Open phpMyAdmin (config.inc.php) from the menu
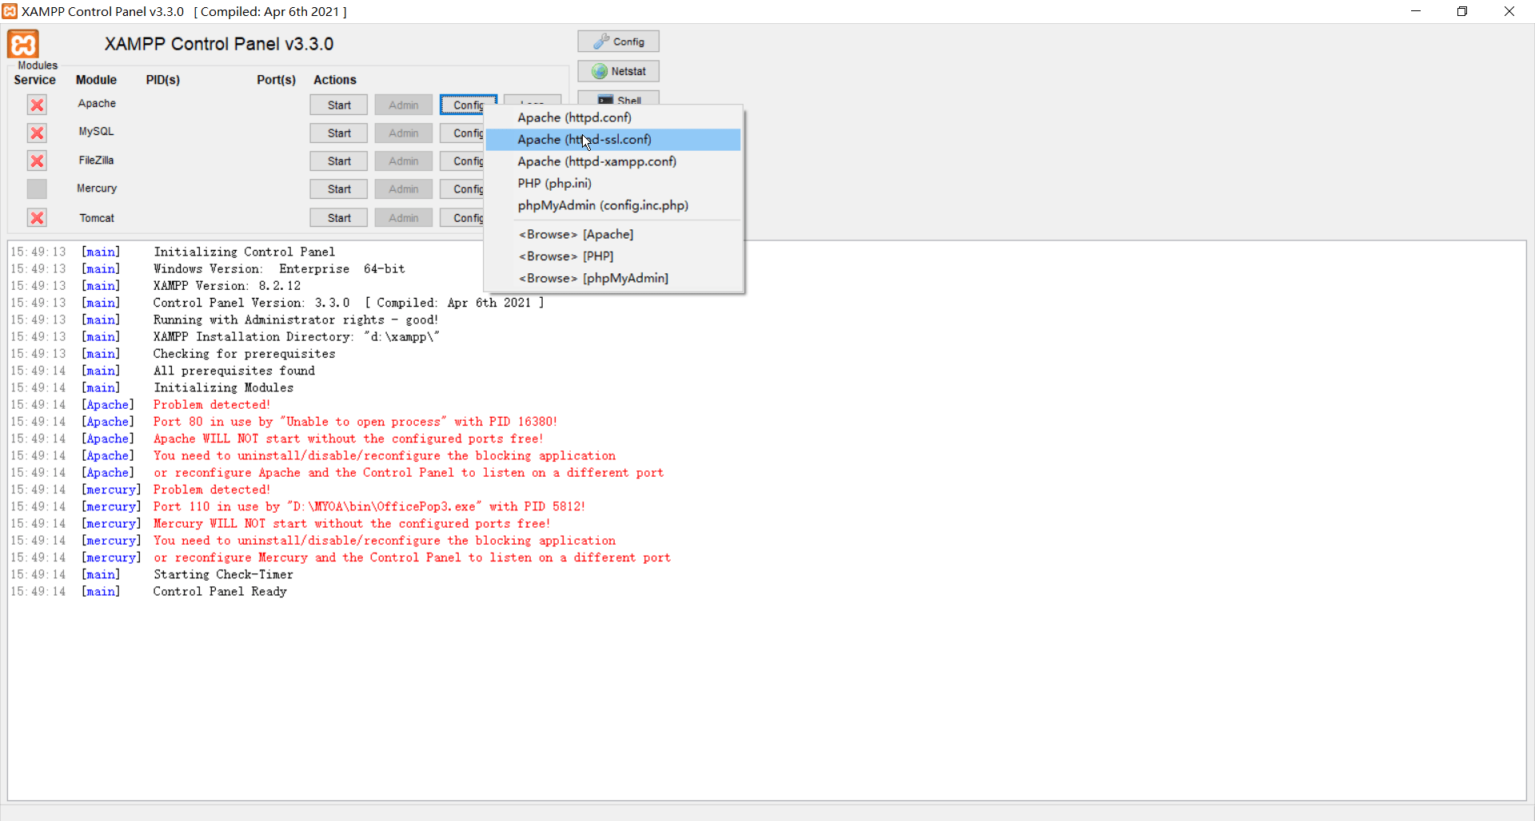The width and height of the screenshot is (1535, 821). 613,205
